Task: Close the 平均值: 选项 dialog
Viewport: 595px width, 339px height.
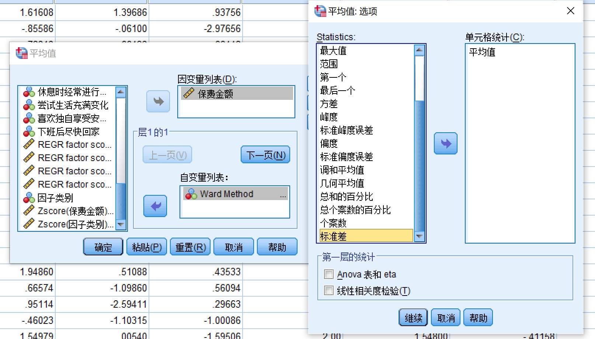Action: (571, 11)
